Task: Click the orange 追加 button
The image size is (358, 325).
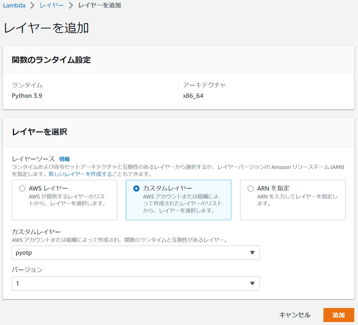Action: point(339,315)
